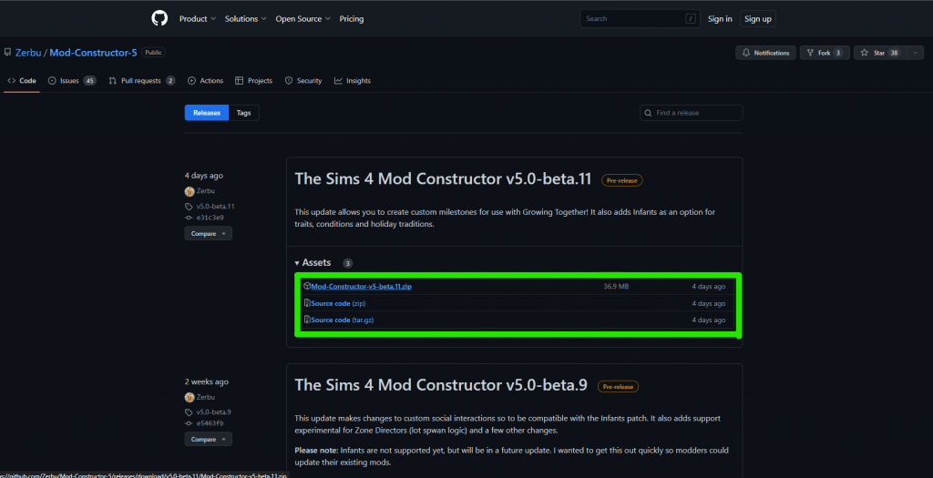
Task: Focus the Find a release field
Action: click(691, 113)
